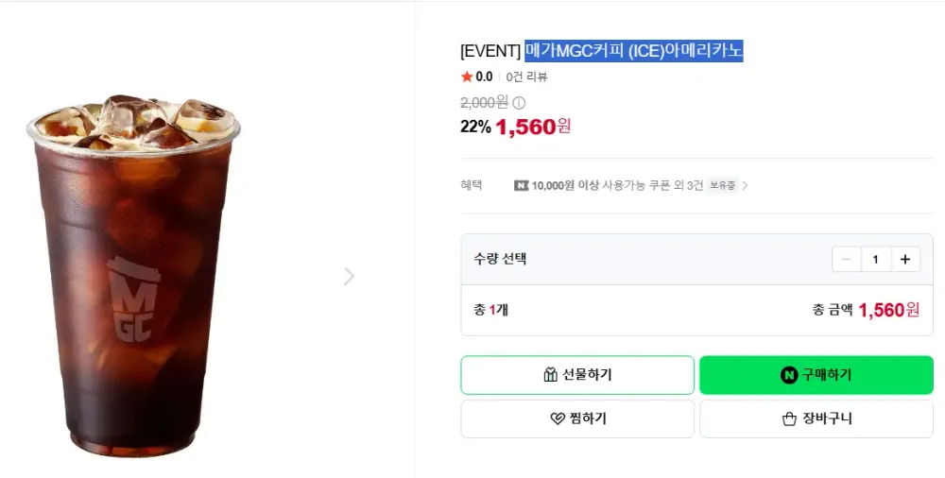Viewport: 945px width, 478px height.
Task: Decrease quantity with the minus button
Action: [846, 259]
